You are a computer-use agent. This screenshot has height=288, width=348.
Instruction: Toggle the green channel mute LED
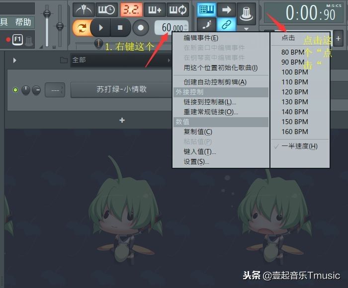click(15, 90)
